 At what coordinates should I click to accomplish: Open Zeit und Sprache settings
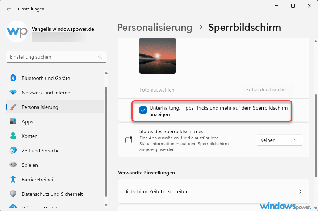coord(55,151)
